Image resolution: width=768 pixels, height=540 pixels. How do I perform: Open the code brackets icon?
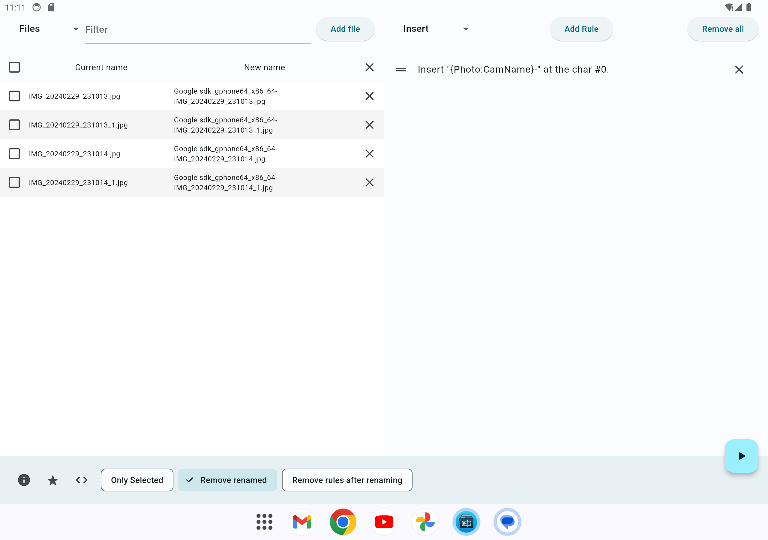[81, 480]
